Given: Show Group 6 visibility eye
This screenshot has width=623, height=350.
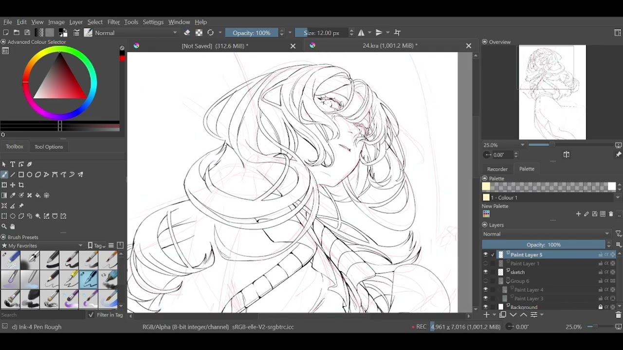Looking at the screenshot, I should tap(485, 281).
